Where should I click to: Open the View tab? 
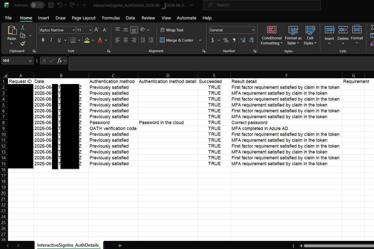(x=166, y=18)
